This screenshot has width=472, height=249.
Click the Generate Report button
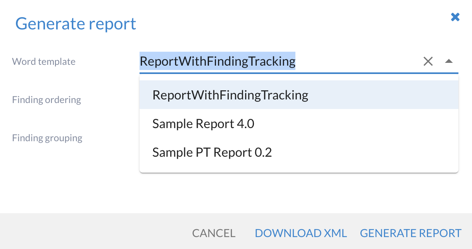411,233
